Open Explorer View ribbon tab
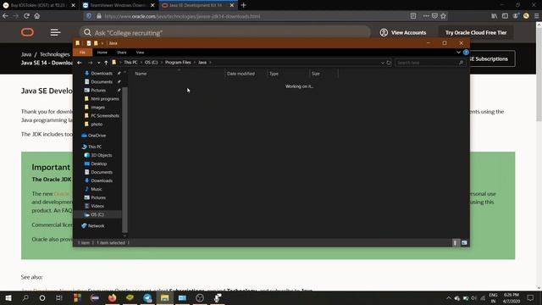Screen dimensions: 542x305 click(140, 53)
